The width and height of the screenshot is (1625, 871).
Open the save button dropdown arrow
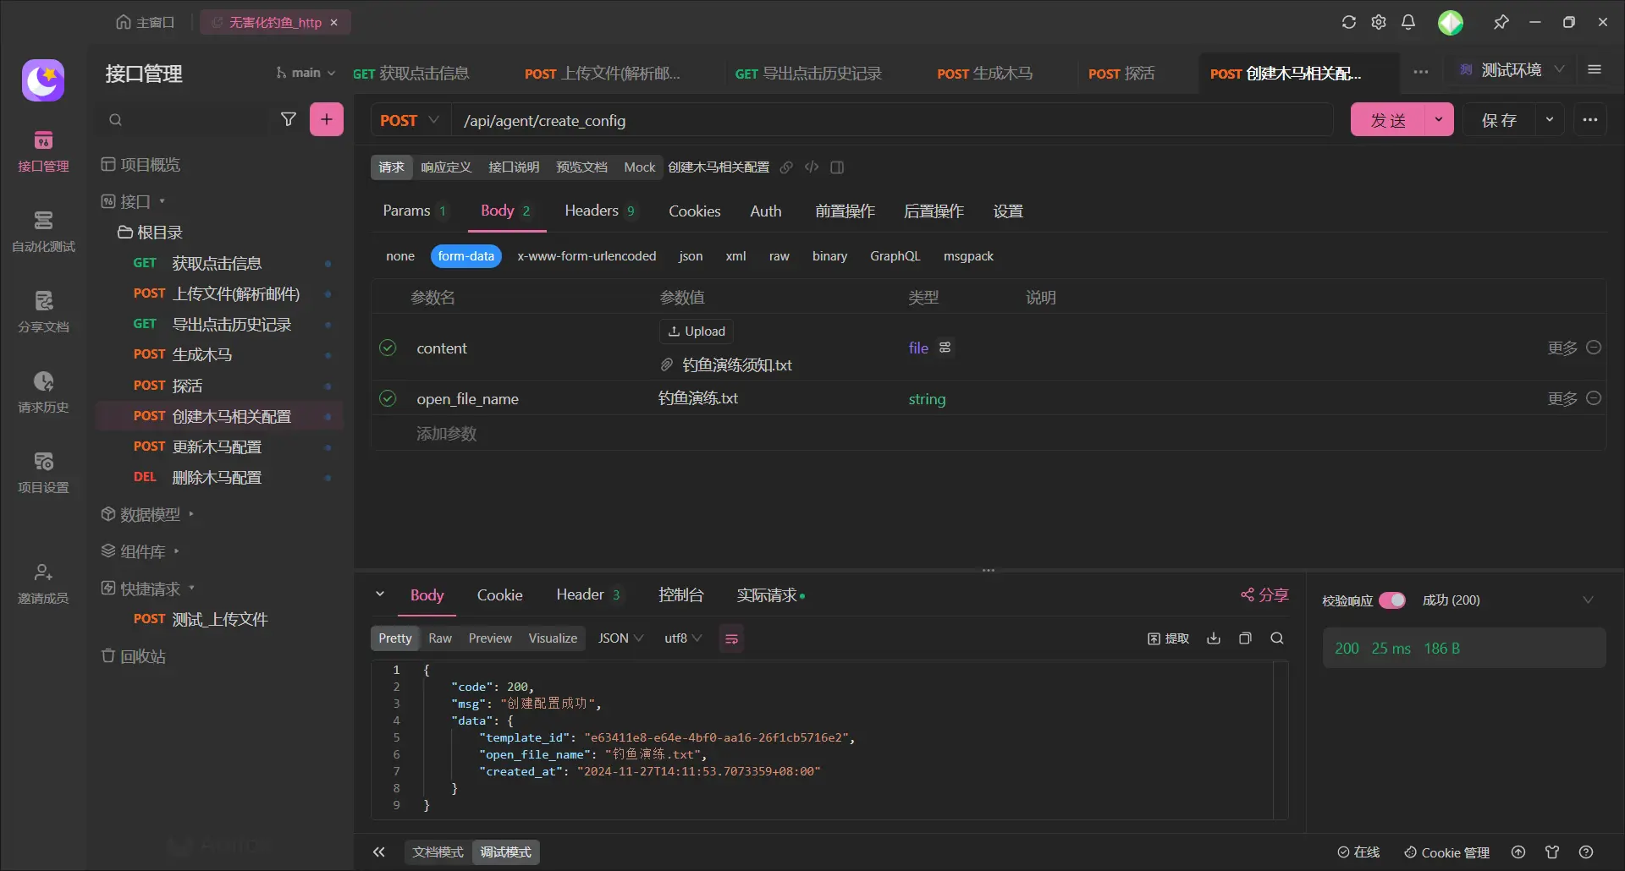[1550, 120]
